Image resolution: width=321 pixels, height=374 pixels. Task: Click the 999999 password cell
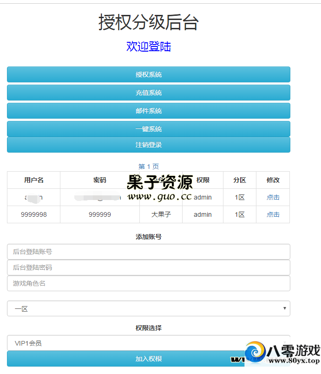pos(100,214)
